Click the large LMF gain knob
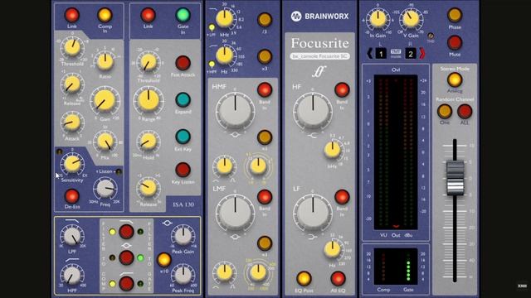531x298 pixels. tap(236, 213)
